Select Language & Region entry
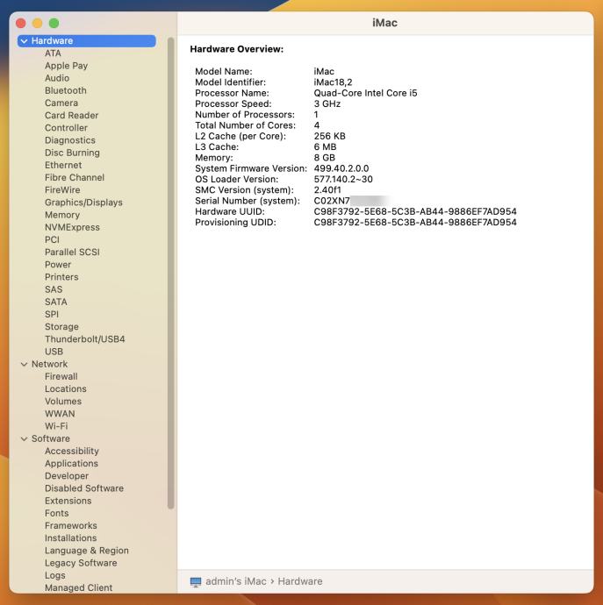Screen dimensions: 603x605 [87, 551]
